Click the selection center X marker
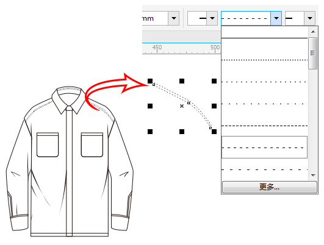The image size is (324, 245). coord(182,106)
